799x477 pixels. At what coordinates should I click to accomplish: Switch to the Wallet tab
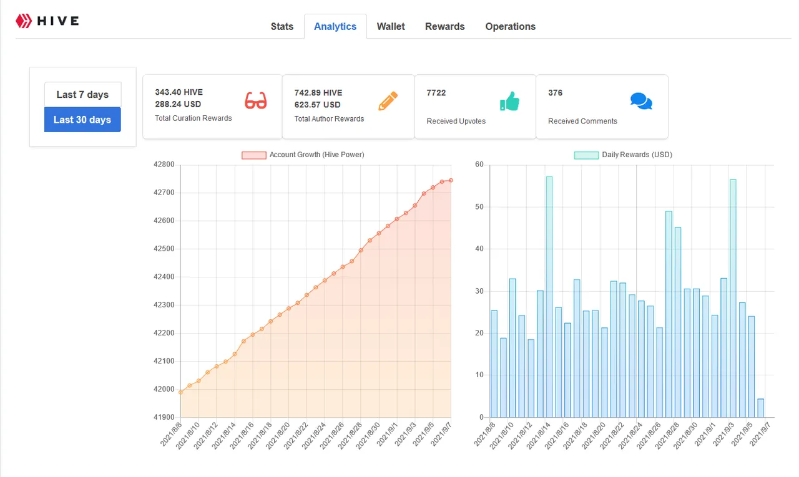[391, 26]
